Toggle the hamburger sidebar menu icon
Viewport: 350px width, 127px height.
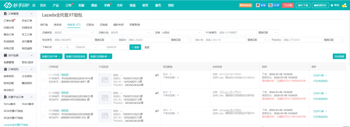coord(34,6)
